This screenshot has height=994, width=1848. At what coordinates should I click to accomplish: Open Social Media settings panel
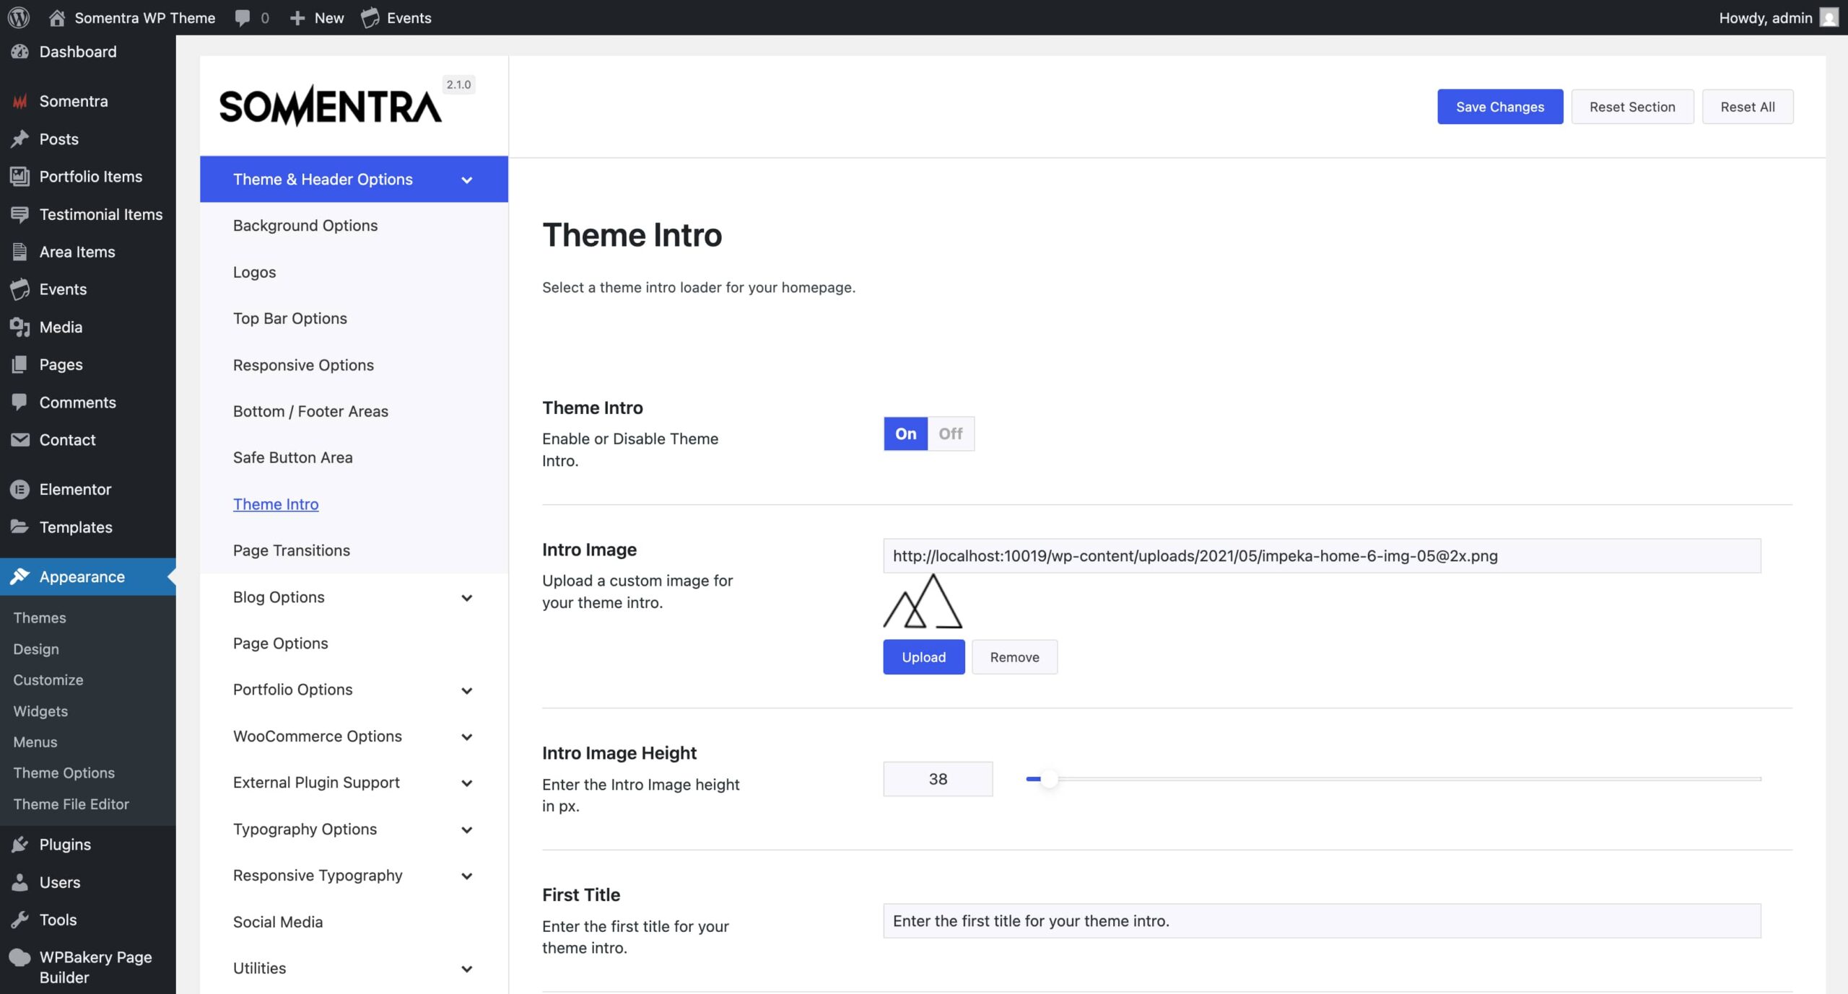354,922
